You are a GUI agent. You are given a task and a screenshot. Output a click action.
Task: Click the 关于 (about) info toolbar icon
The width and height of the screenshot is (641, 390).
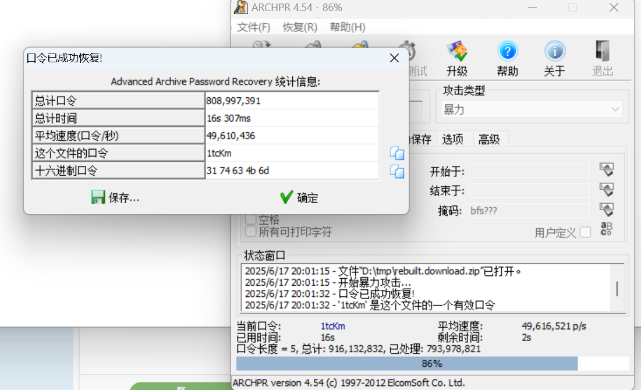pyautogui.click(x=554, y=58)
